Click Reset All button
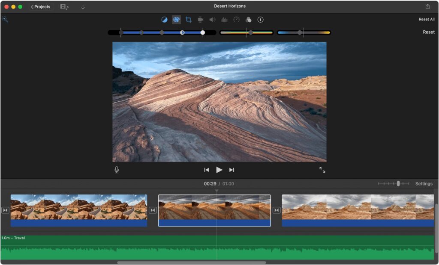This screenshot has width=439, height=265. click(x=426, y=19)
